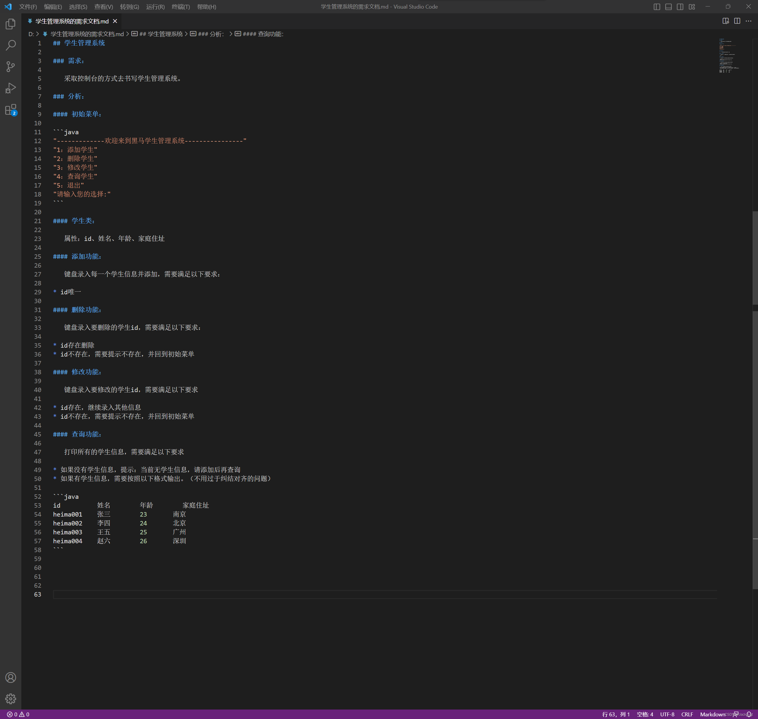Click Markdown language mode in status bar
758x719 pixels.
click(x=712, y=714)
